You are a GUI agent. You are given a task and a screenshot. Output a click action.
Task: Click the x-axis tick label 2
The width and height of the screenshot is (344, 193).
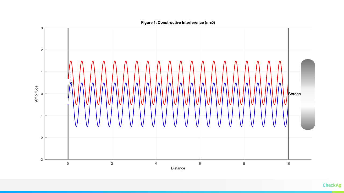tap(112, 163)
